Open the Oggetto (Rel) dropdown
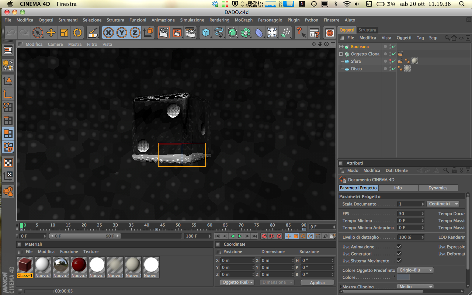Image resolution: width=472 pixels, height=295 pixels. (x=238, y=282)
